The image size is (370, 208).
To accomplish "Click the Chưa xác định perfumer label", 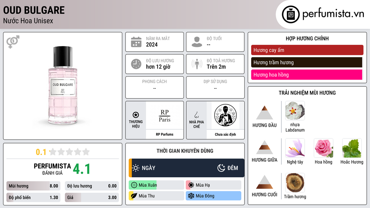I will 225,134.
